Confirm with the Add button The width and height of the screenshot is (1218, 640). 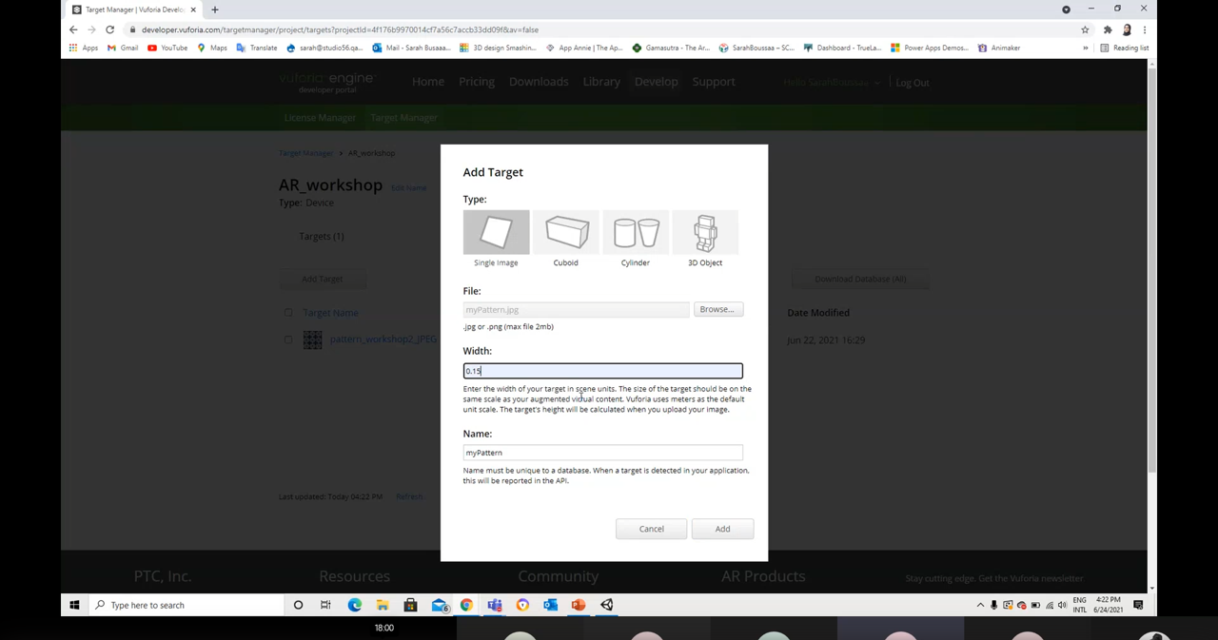click(722, 529)
